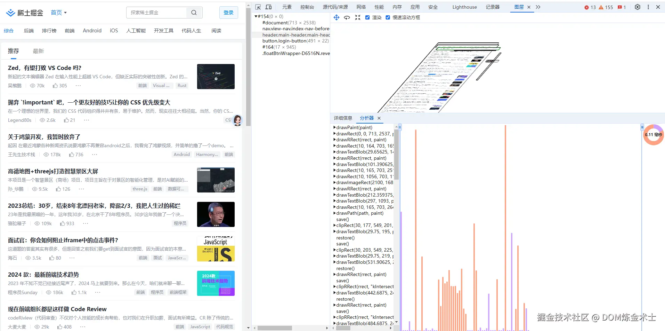
Task: Open the Zed article thumbnail image
Action: [216, 77]
